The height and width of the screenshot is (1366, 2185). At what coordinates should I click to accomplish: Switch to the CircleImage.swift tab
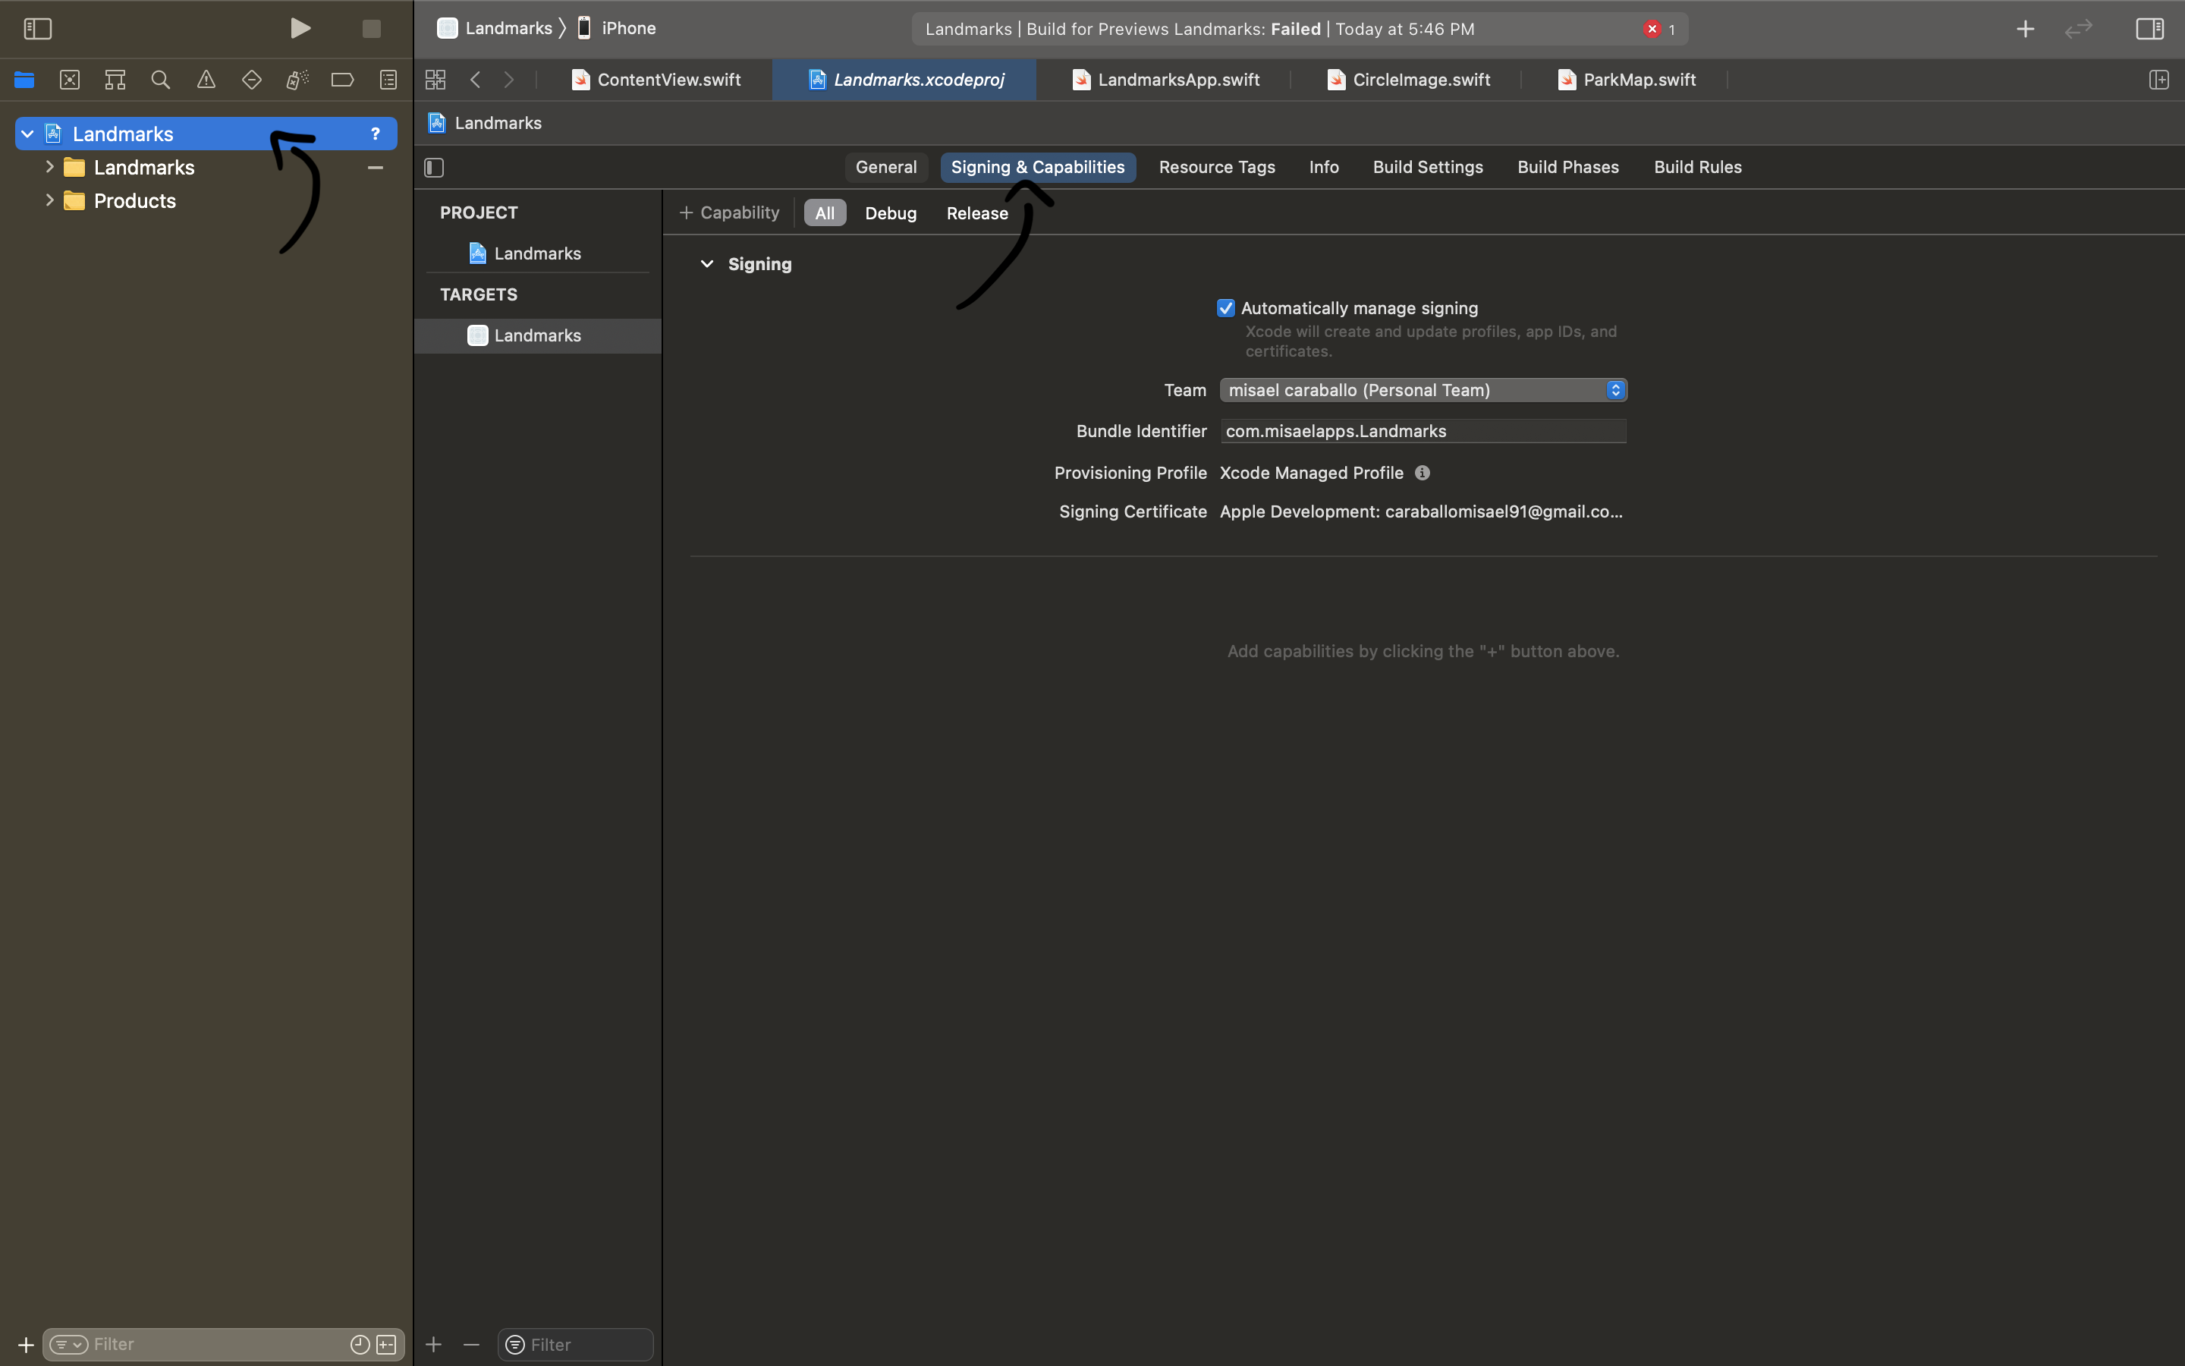tap(1409, 80)
